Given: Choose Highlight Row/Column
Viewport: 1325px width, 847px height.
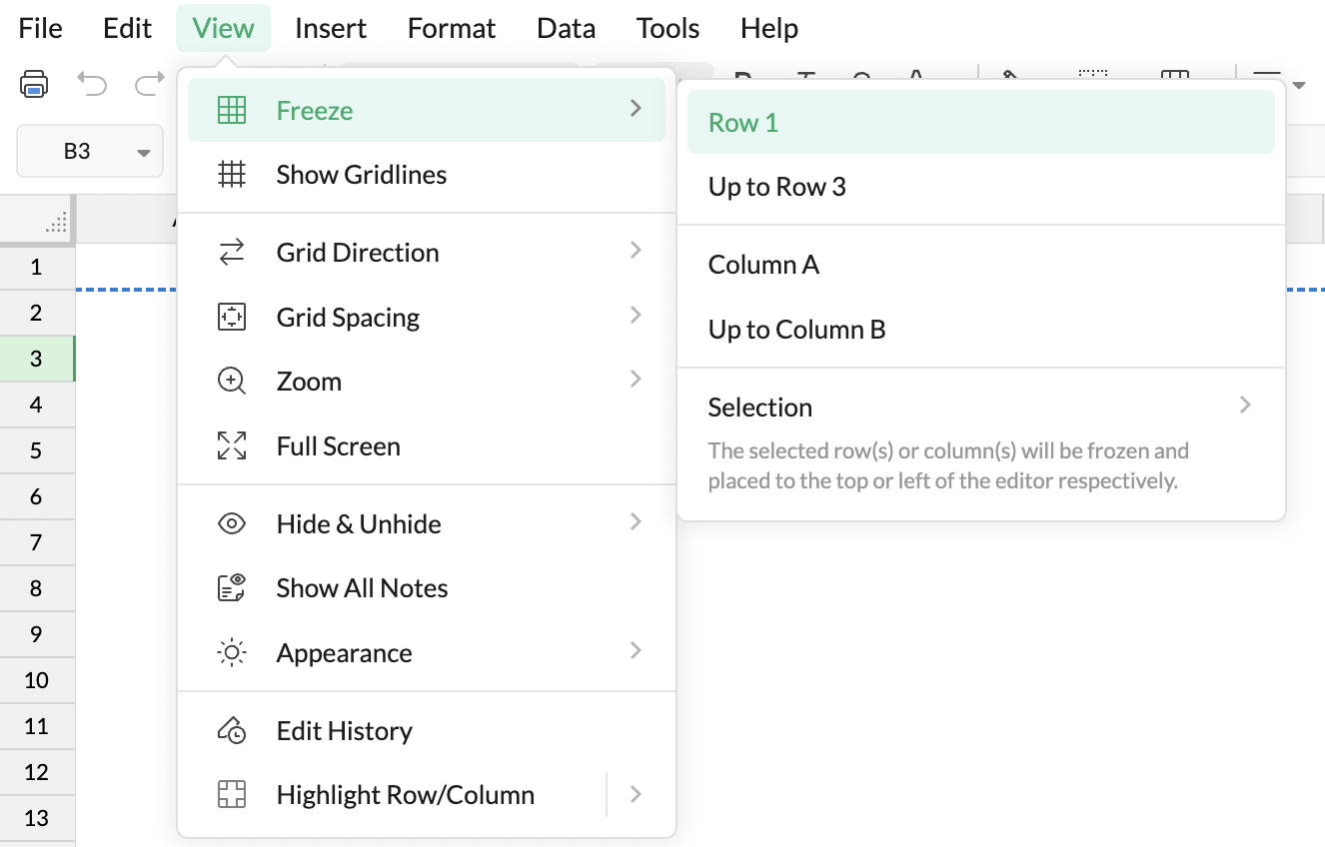Looking at the screenshot, I should [397, 795].
